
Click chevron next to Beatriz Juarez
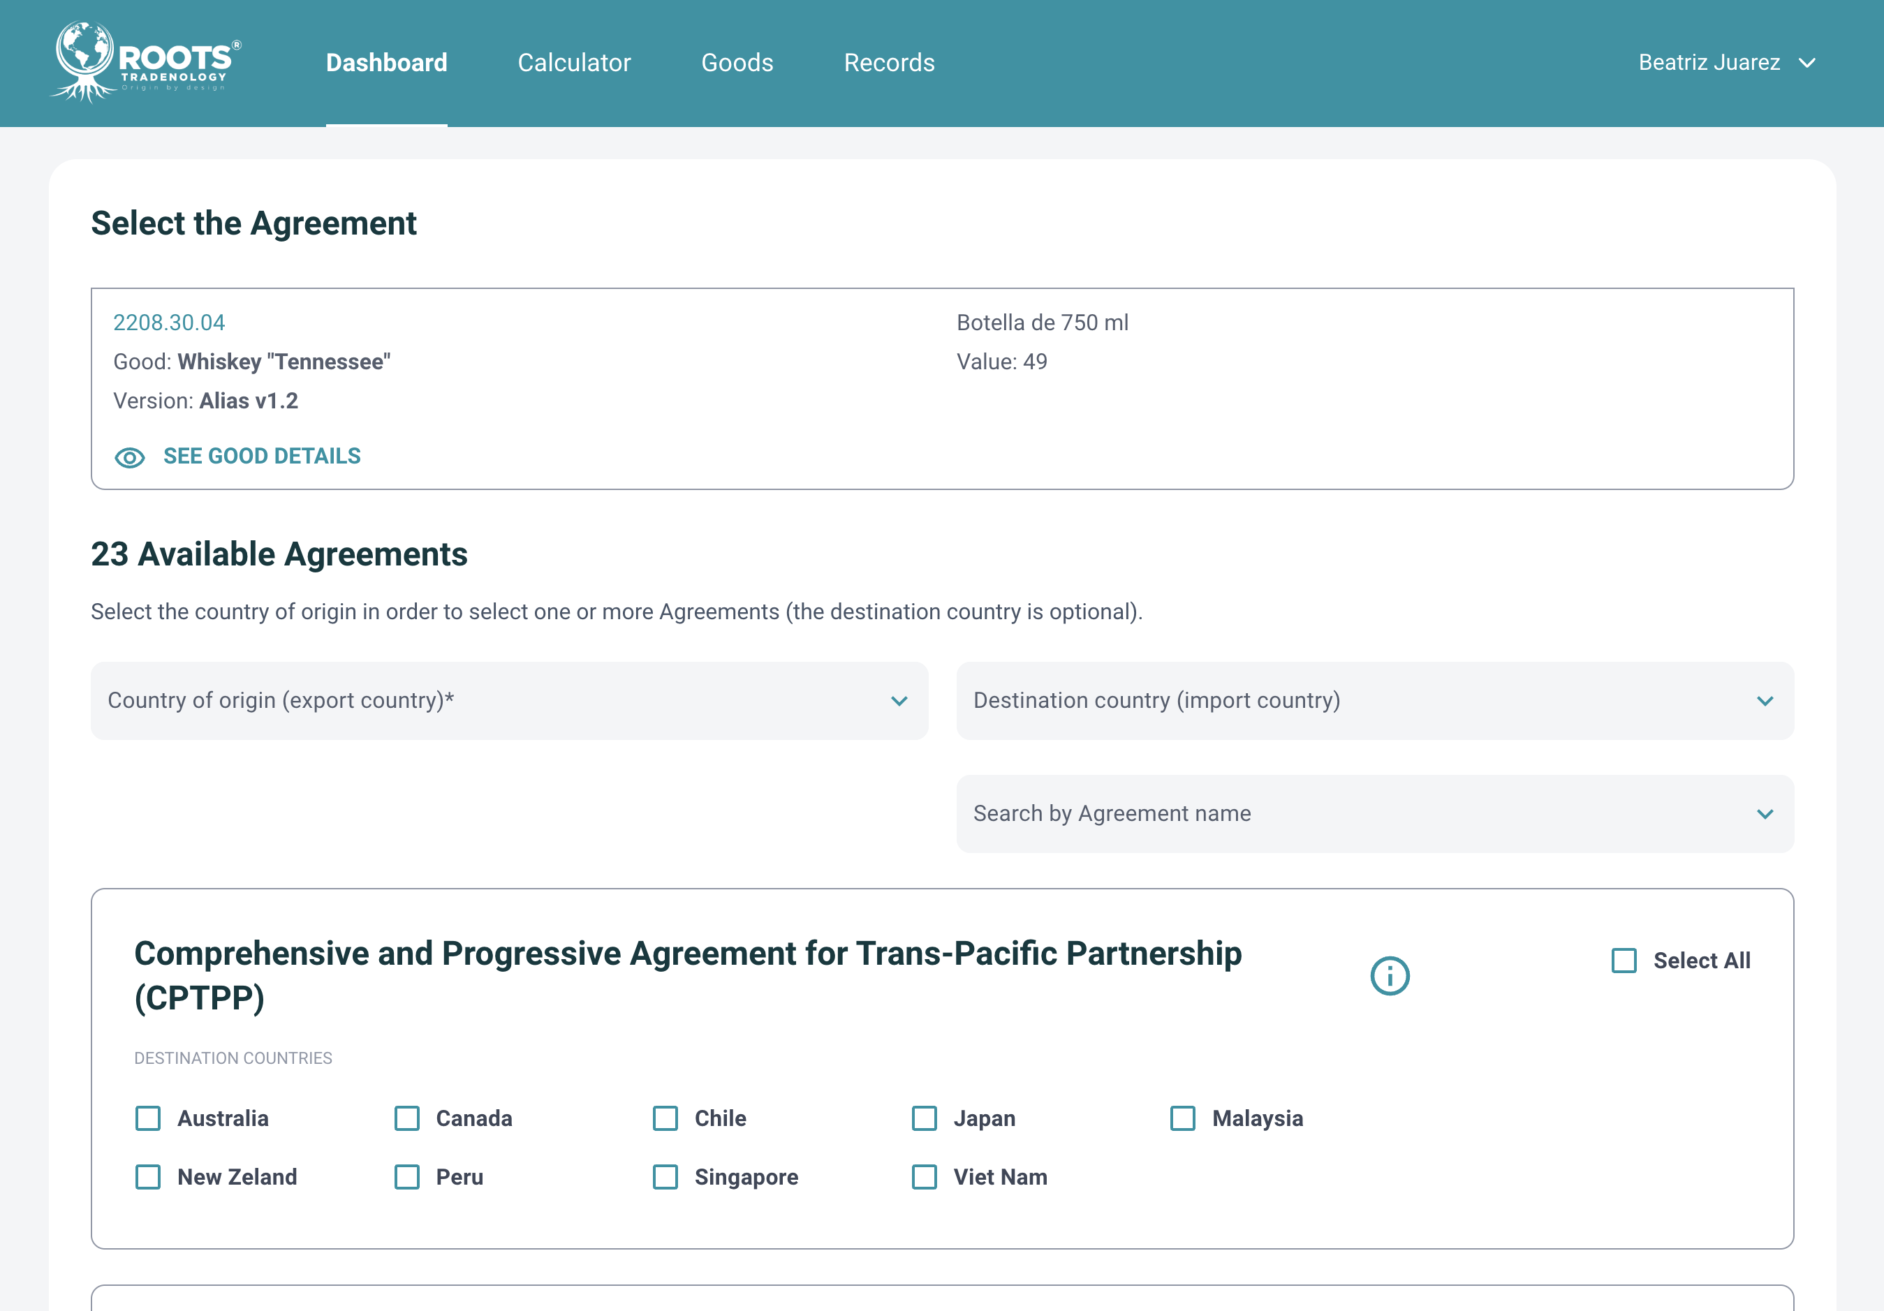(x=1807, y=63)
